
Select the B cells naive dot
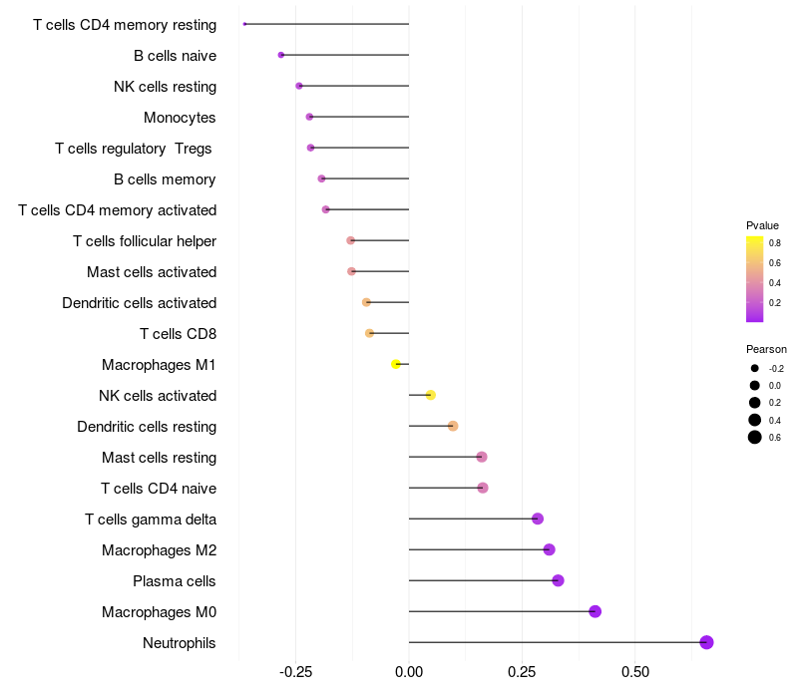click(281, 55)
